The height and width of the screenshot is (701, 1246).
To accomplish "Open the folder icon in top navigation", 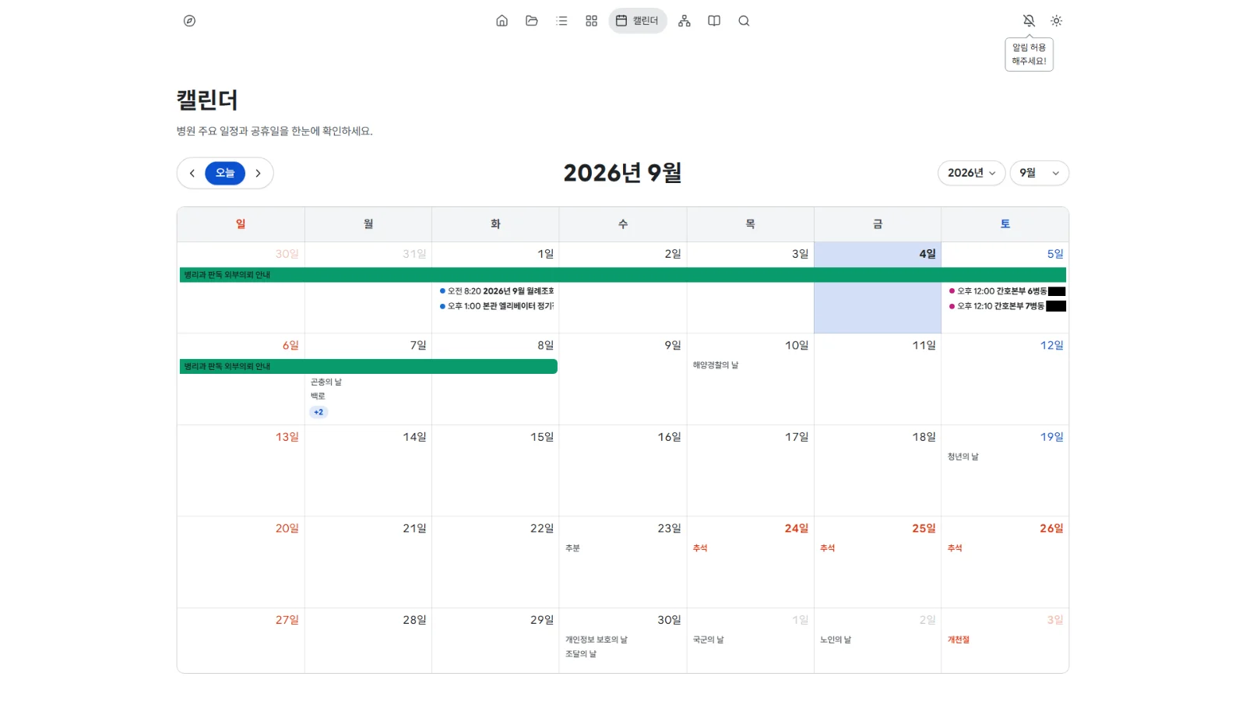I will coord(532,21).
